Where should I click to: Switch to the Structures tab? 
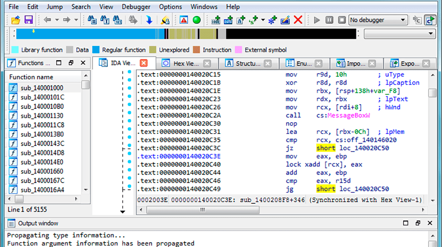[x=248, y=64]
